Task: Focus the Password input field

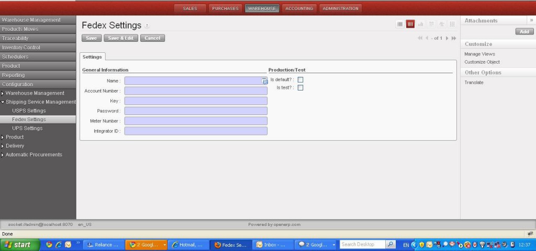Action: pos(196,111)
